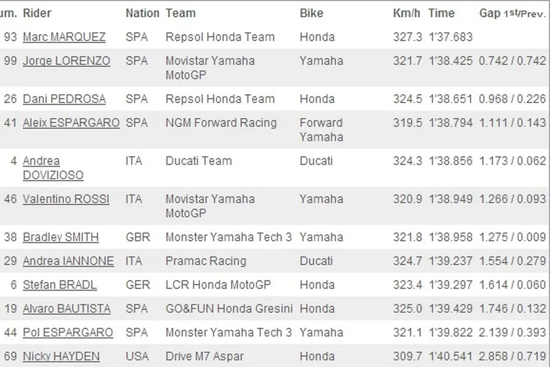Click the Rider column header
This screenshot has height=367, width=550.
37,14
